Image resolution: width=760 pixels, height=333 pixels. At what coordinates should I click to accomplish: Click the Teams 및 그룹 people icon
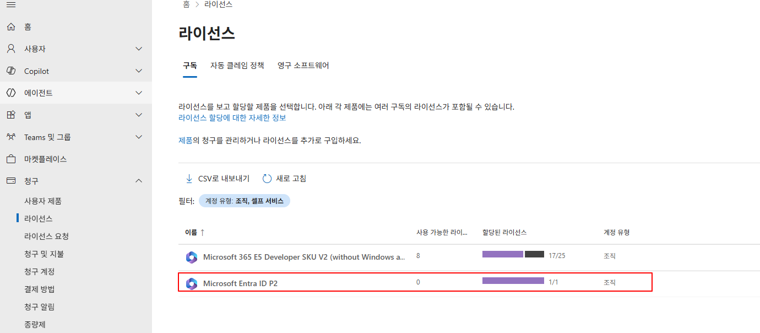11,137
